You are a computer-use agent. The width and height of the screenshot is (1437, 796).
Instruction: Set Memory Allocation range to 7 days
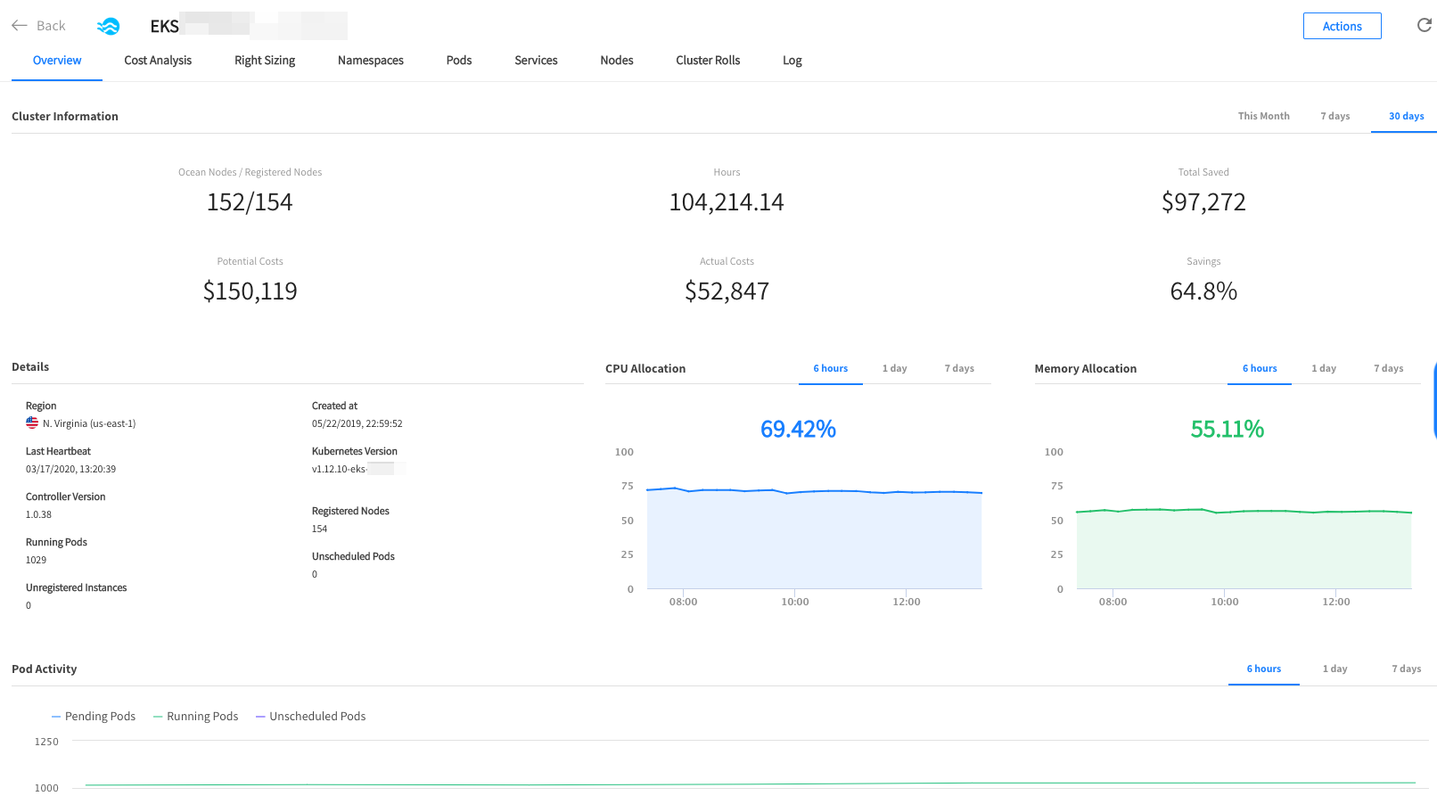tap(1388, 368)
